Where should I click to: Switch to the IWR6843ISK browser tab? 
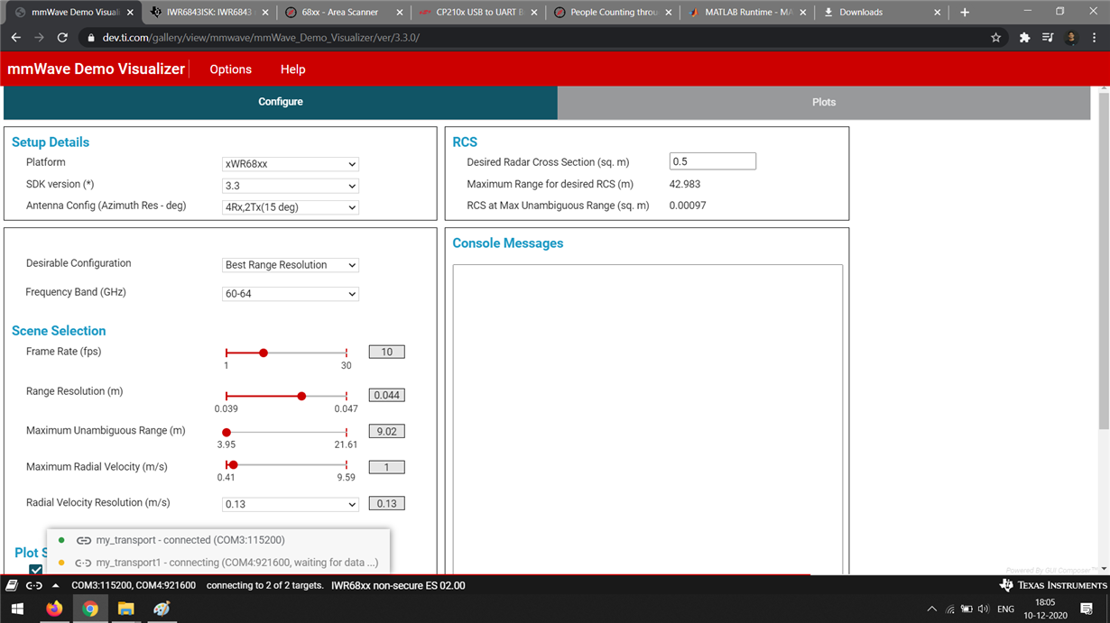click(208, 13)
